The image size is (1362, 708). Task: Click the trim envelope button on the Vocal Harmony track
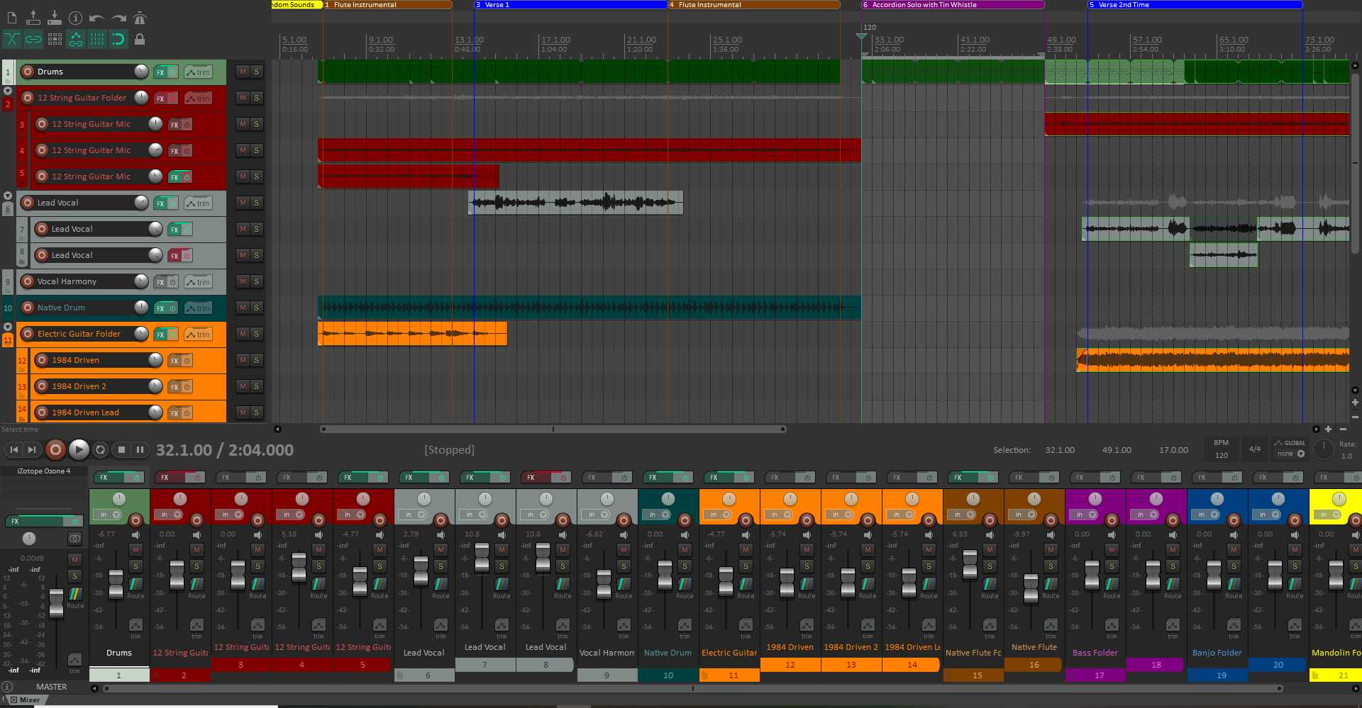point(198,282)
